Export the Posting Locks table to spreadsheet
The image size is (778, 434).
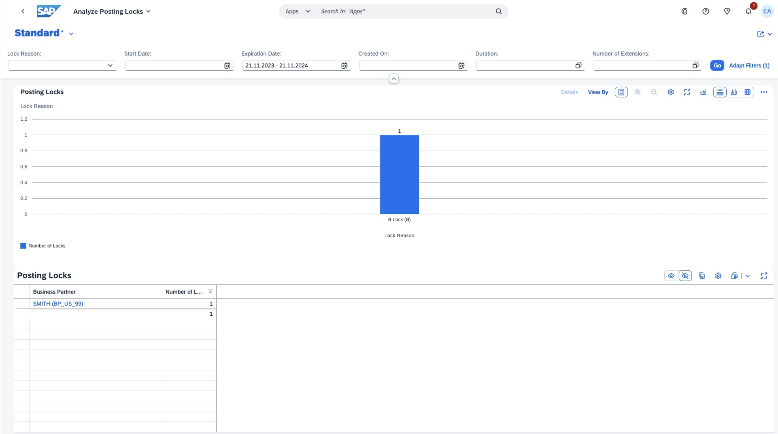[734, 275]
